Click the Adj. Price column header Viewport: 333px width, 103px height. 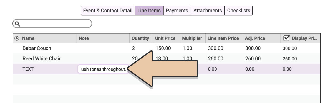255,38
